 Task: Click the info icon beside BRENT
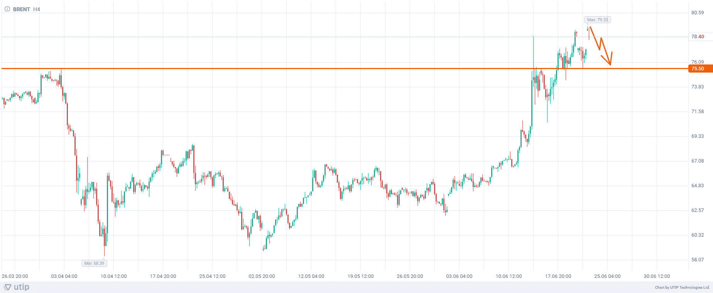pyautogui.click(x=7, y=9)
